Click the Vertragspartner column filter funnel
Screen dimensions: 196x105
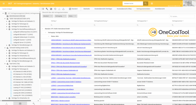pyautogui.click(x=147, y=21)
